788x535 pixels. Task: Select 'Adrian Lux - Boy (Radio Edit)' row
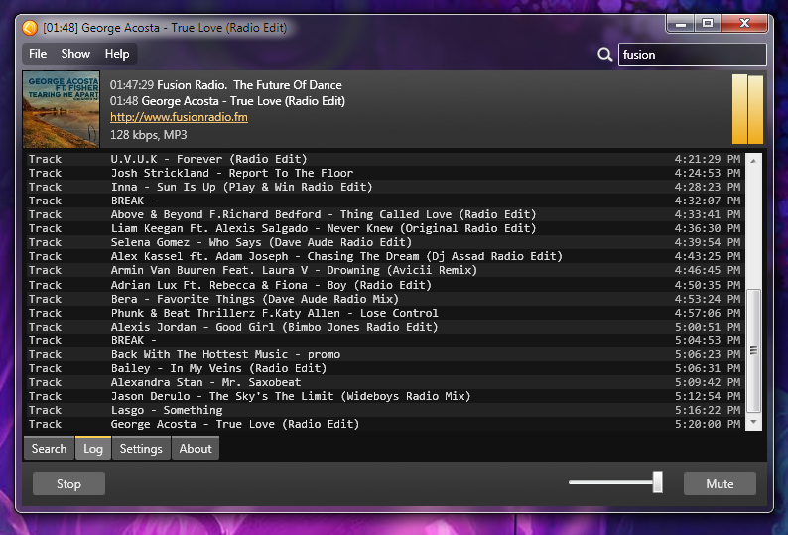tap(385, 285)
